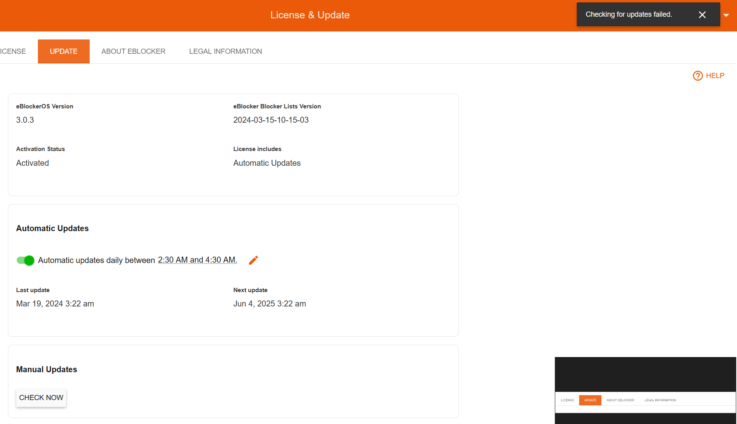Dismiss the 'Checking for updates failed' notification
This screenshot has height=424, width=737.
702,15
